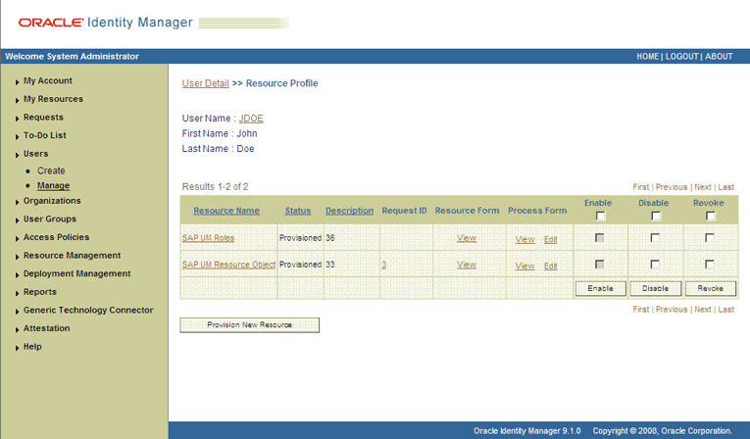Toggle Disable checkbox for SAP UM Resource Object

[655, 264]
